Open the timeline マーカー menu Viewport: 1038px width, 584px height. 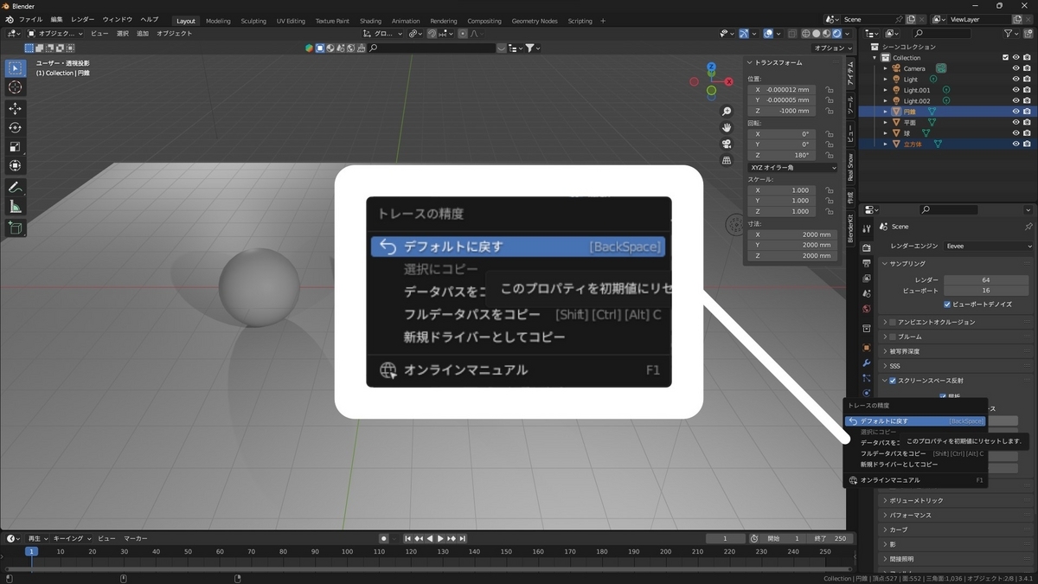click(x=136, y=538)
